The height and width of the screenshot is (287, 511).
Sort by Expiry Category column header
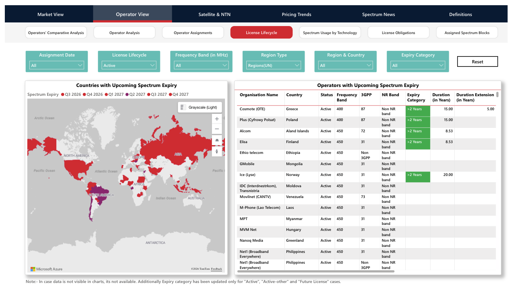[x=416, y=97]
